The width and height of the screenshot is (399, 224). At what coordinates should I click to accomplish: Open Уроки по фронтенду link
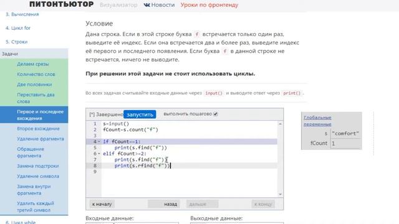point(209,5)
